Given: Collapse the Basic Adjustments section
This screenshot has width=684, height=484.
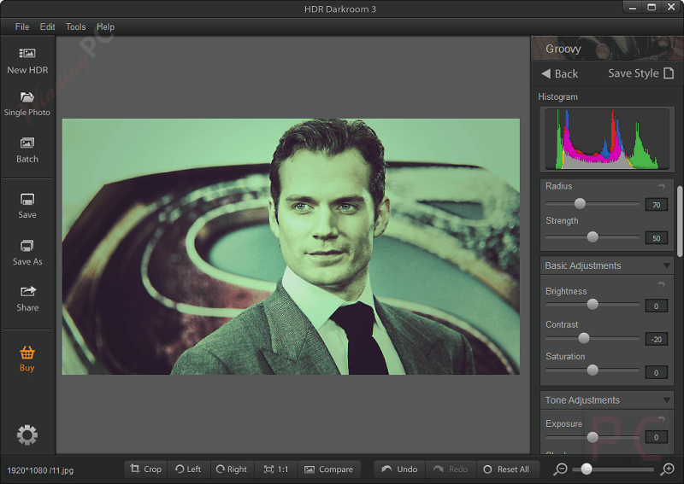Looking at the screenshot, I should 667,266.
